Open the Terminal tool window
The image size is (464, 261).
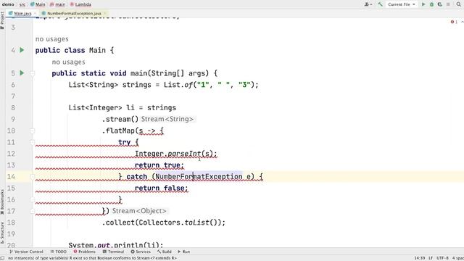point(113,252)
